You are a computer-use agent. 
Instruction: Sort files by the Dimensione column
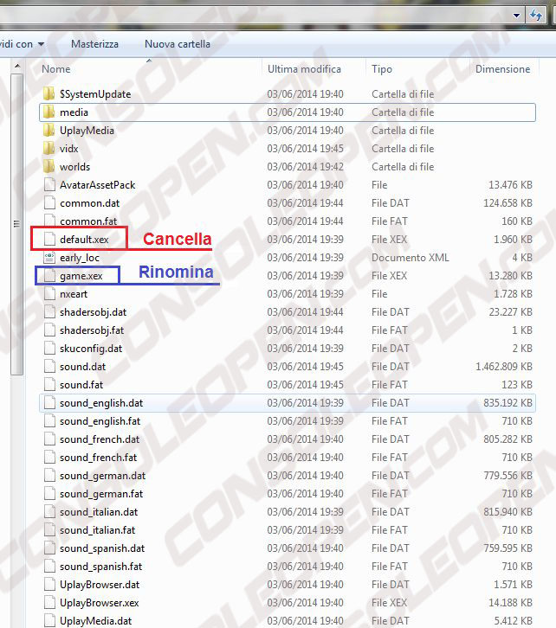point(504,69)
